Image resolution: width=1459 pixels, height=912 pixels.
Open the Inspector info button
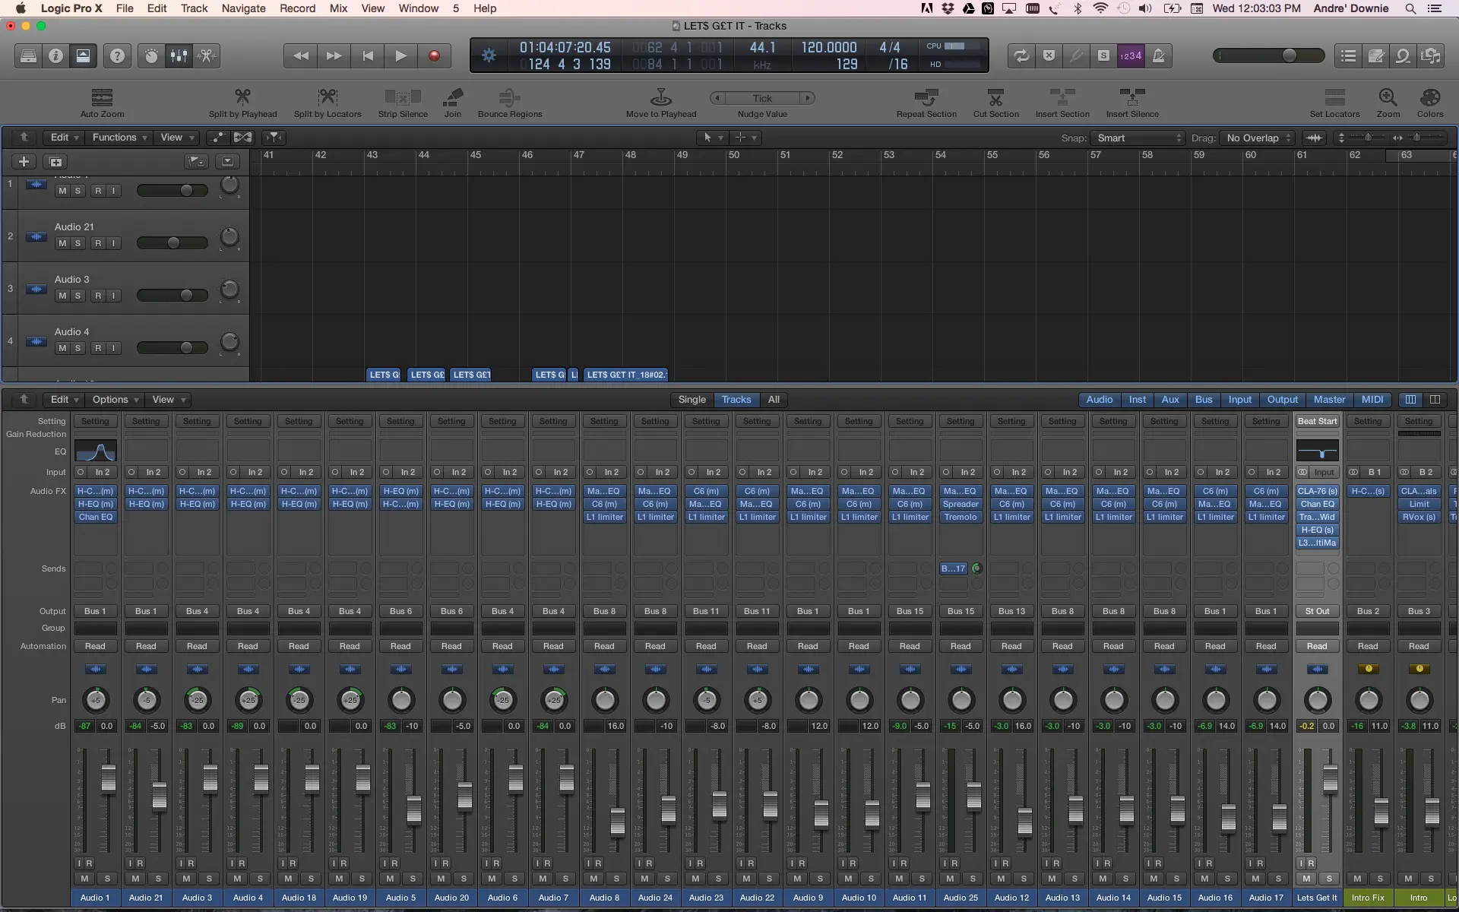[55, 56]
